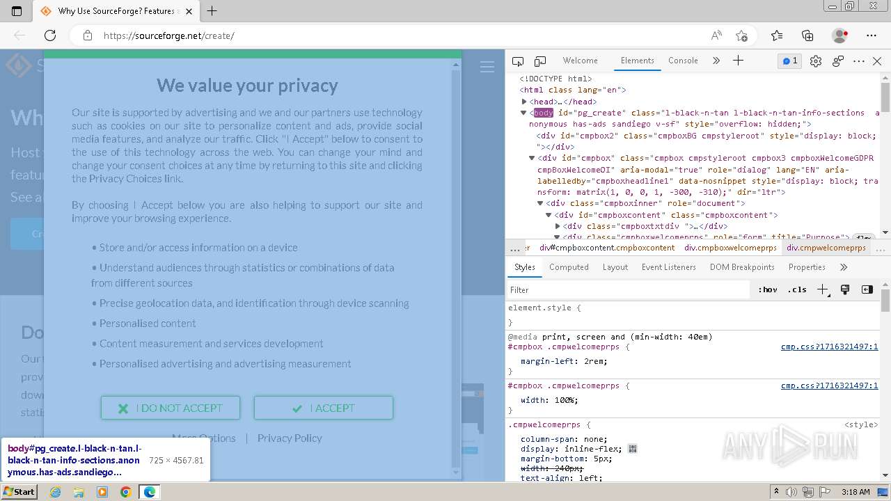Add this page to favorites
Screen dimensions: 891x501
point(741,35)
